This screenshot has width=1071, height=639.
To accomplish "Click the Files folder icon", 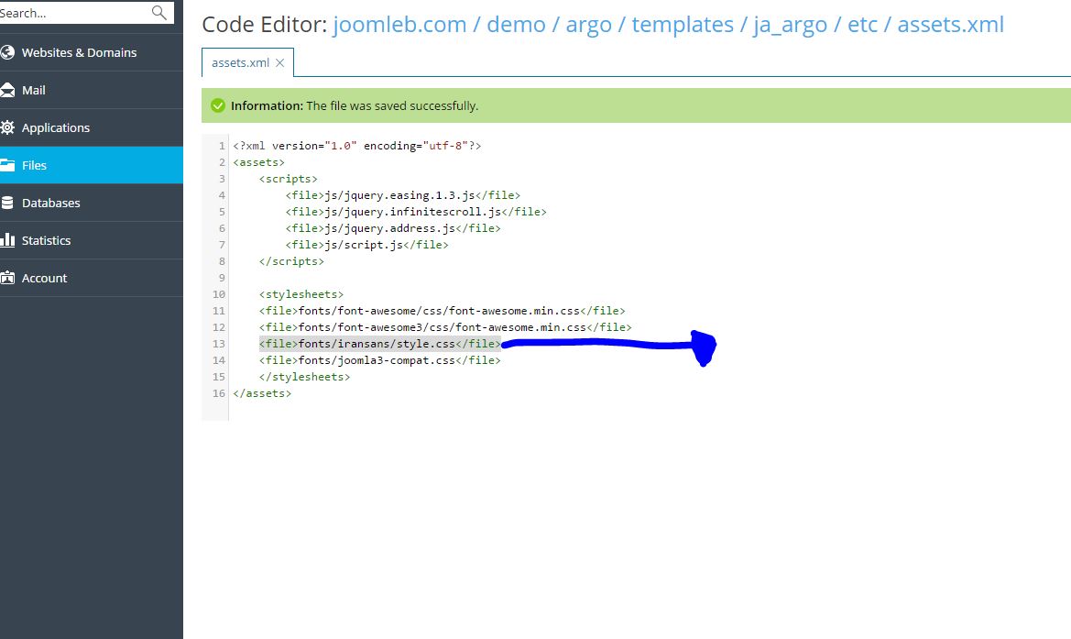I will coord(8,165).
